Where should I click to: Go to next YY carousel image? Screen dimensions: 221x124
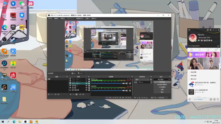pos(218,64)
